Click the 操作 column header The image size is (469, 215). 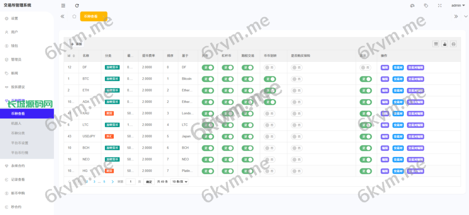(x=384, y=56)
